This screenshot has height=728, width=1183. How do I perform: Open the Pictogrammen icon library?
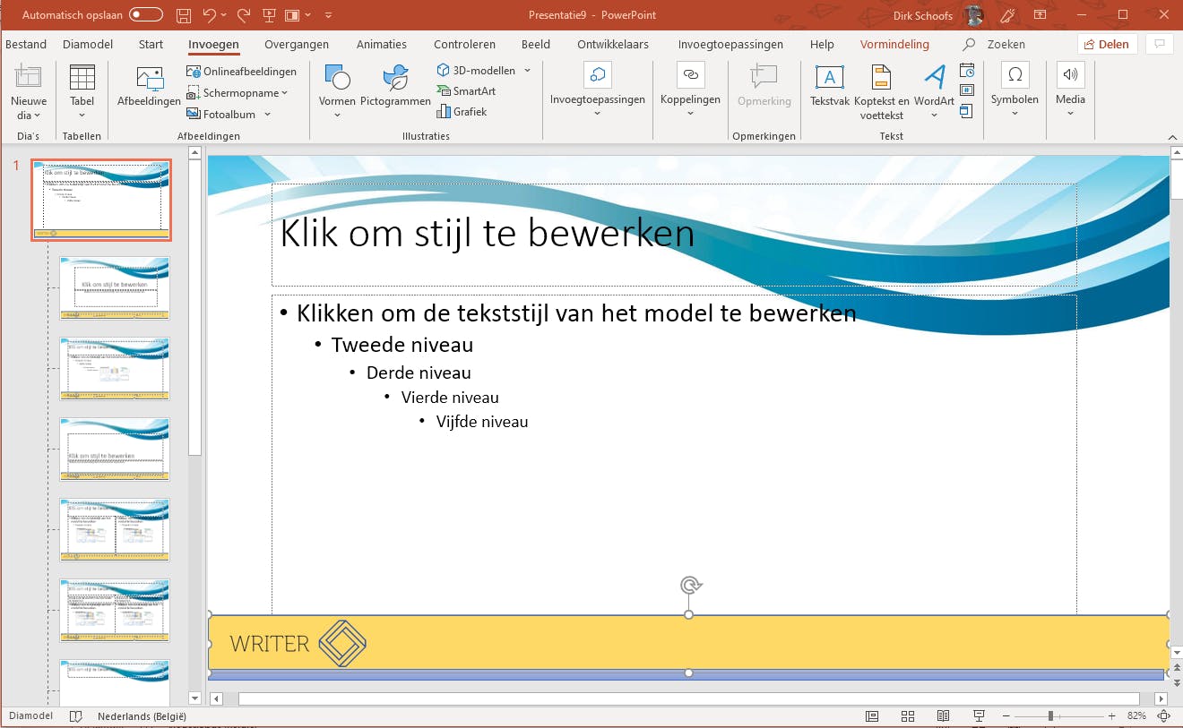pyautogui.click(x=395, y=87)
